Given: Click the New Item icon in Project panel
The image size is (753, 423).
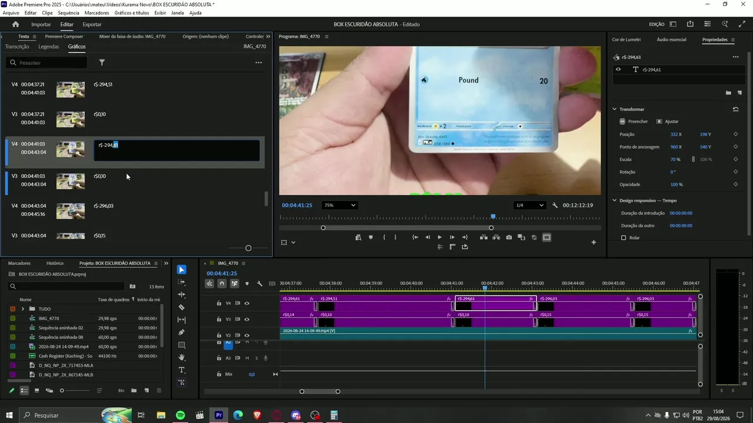Looking at the screenshot, I should (x=146, y=391).
